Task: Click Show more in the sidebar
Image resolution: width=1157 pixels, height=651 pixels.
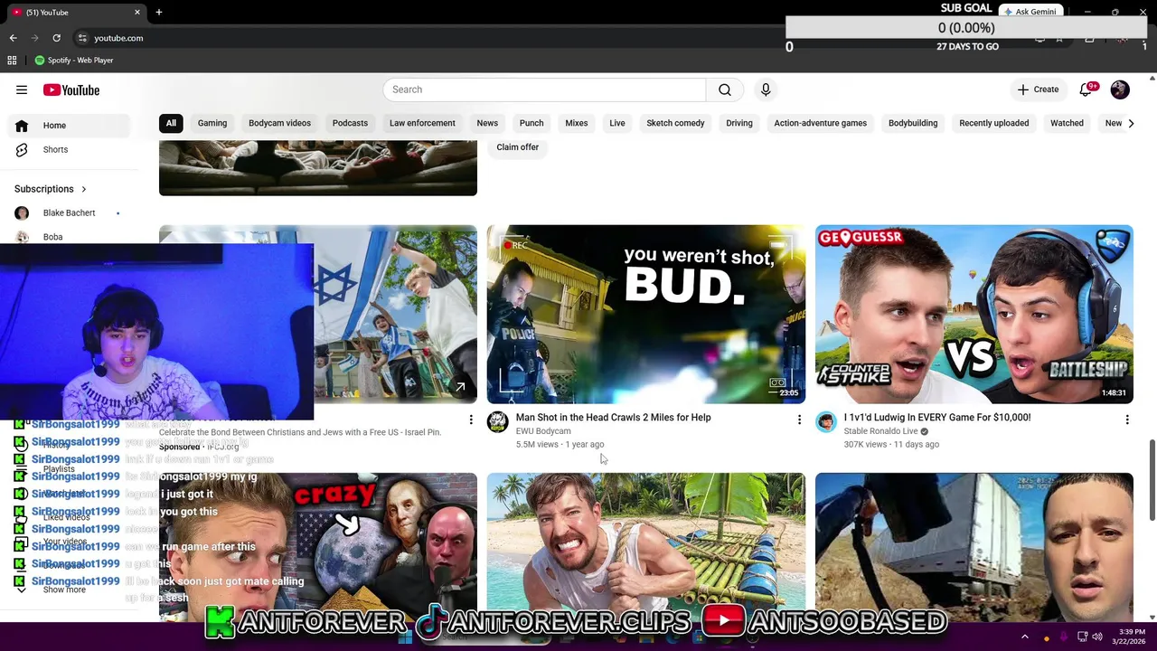Action: pos(64,590)
